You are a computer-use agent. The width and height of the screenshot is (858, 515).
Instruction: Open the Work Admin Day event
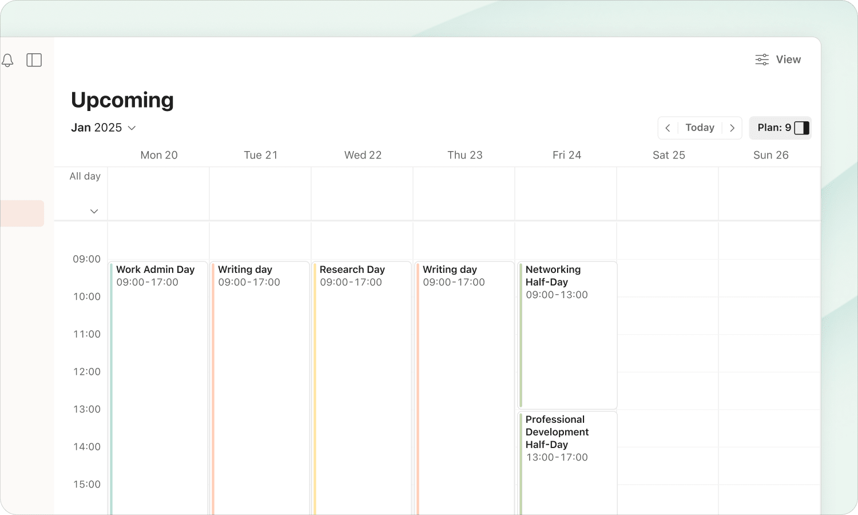tap(158, 388)
